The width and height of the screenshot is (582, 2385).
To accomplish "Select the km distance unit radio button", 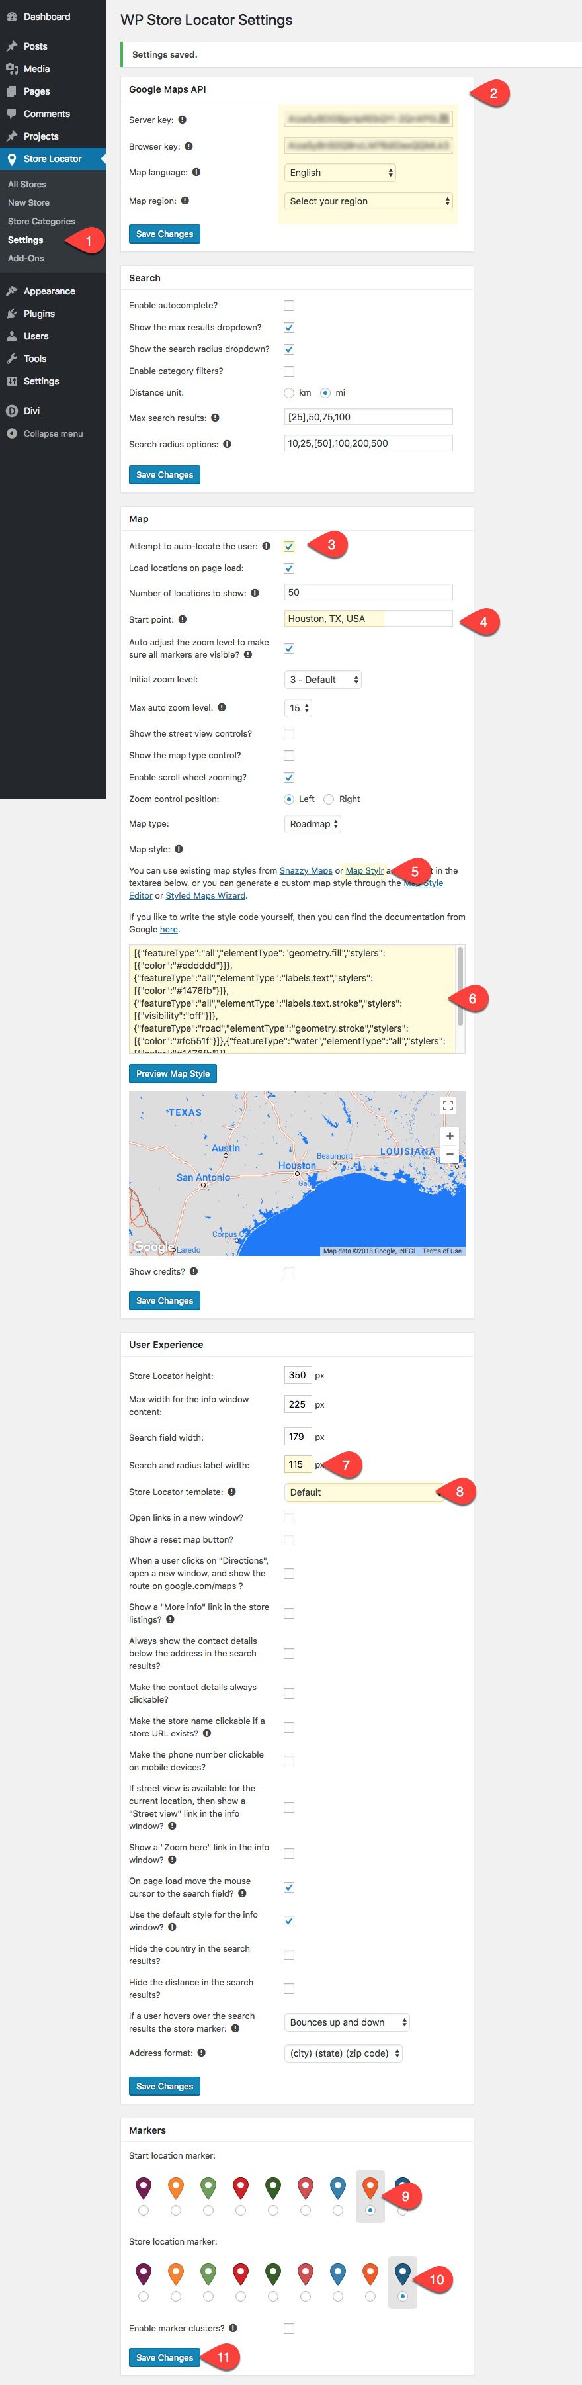I will coord(289,394).
